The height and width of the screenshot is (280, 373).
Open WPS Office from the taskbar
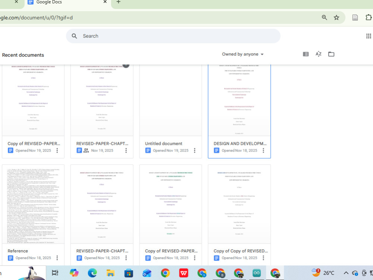pos(184,273)
